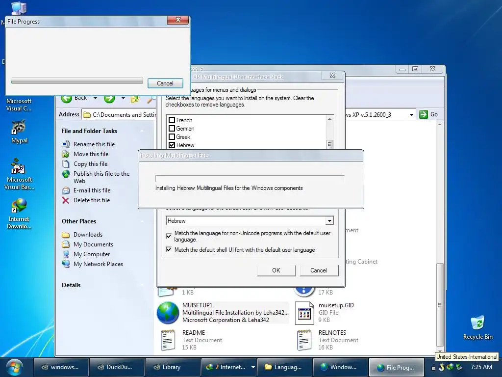Click the Explorer address input field

[x=249, y=114]
